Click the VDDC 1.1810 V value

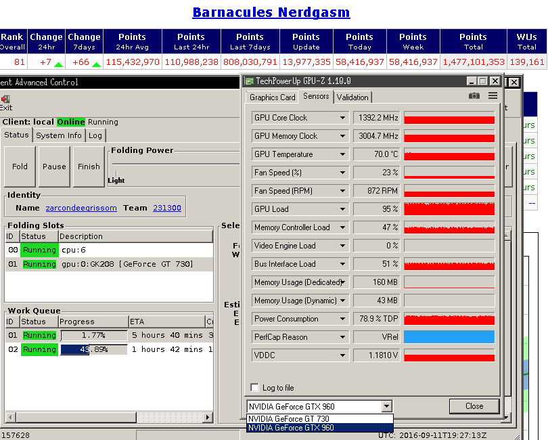coord(377,355)
